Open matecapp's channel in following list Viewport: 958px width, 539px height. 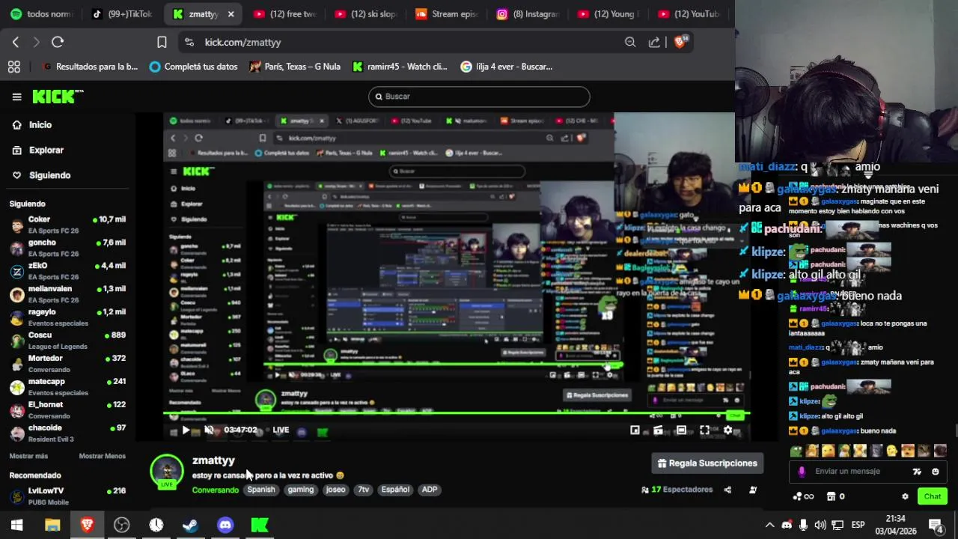point(67,387)
